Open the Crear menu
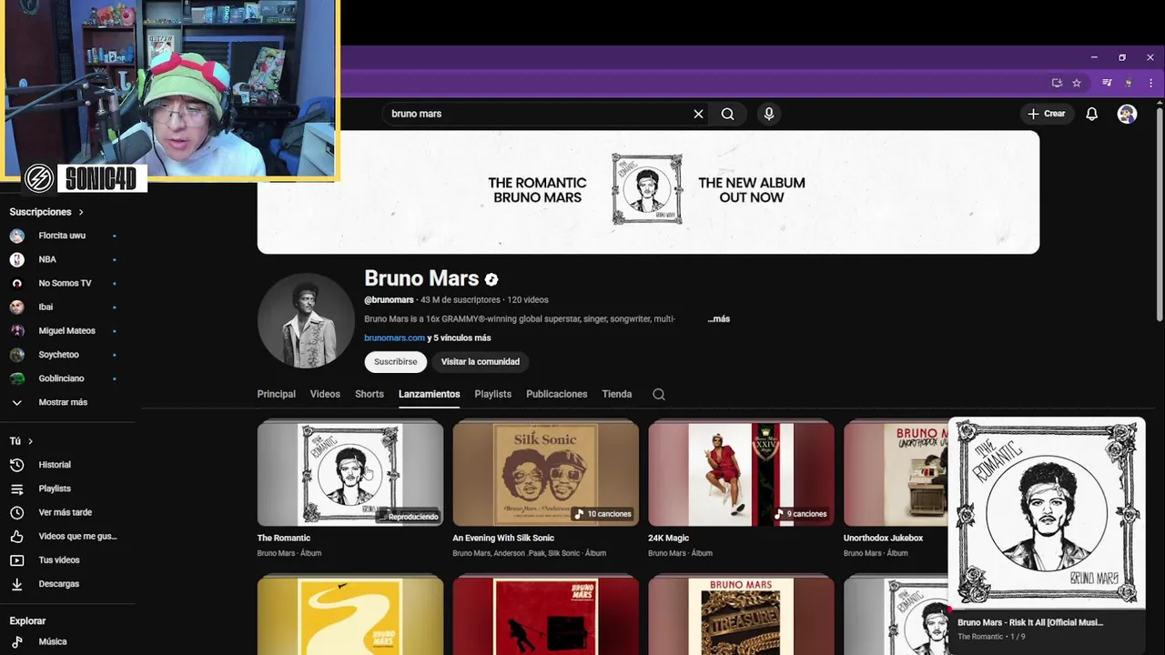Screen dimensions: 1165x655 pos(1046,114)
